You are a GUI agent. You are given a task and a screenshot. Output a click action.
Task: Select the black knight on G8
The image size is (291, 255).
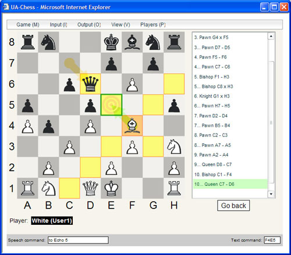(x=153, y=42)
